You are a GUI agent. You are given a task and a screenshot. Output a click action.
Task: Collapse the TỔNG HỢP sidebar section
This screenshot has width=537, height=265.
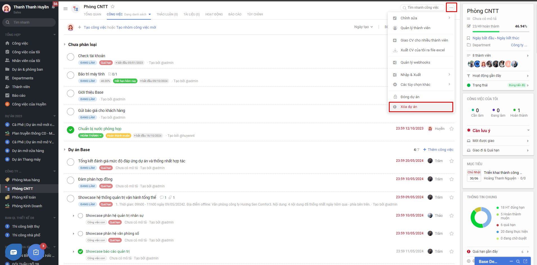point(54,35)
